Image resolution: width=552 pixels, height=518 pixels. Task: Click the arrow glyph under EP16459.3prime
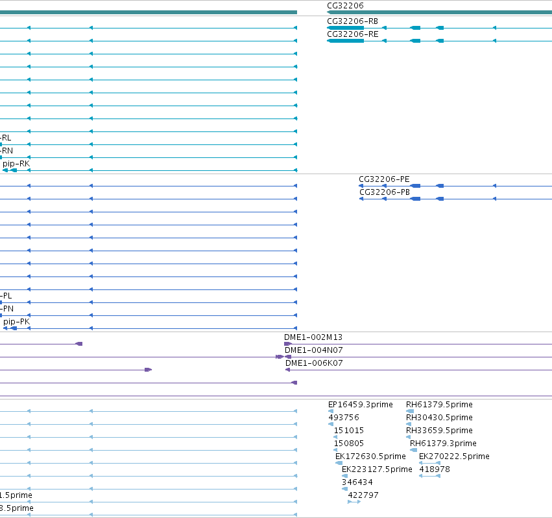tap(331, 411)
